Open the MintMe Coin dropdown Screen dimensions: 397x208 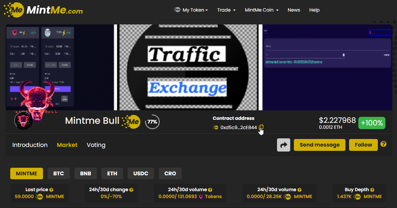(x=261, y=10)
